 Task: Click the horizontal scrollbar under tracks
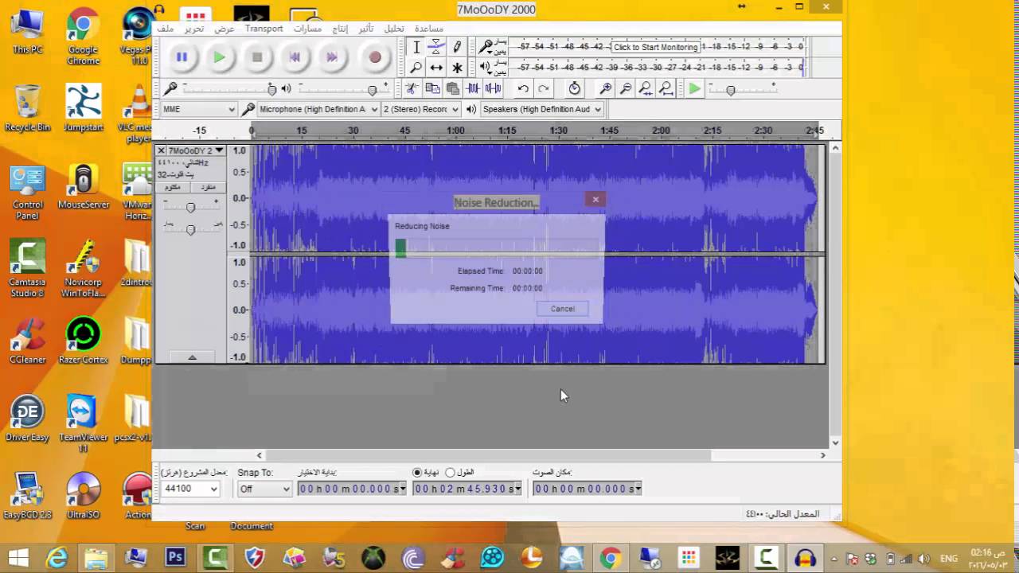[x=486, y=455]
